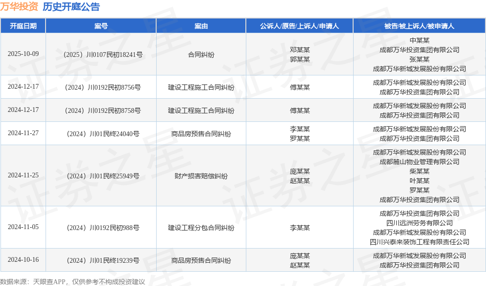Click the 建设工程分包合同纠纷 cell
The width and height of the screenshot is (486, 286).
[x=201, y=228]
